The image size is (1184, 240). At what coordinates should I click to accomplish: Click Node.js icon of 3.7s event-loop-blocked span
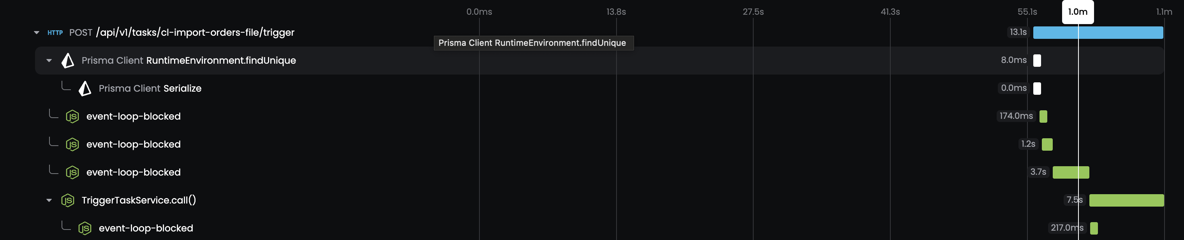(72, 172)
